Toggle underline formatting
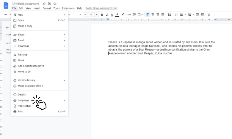232x139 pixels. [x=112, y=15]
